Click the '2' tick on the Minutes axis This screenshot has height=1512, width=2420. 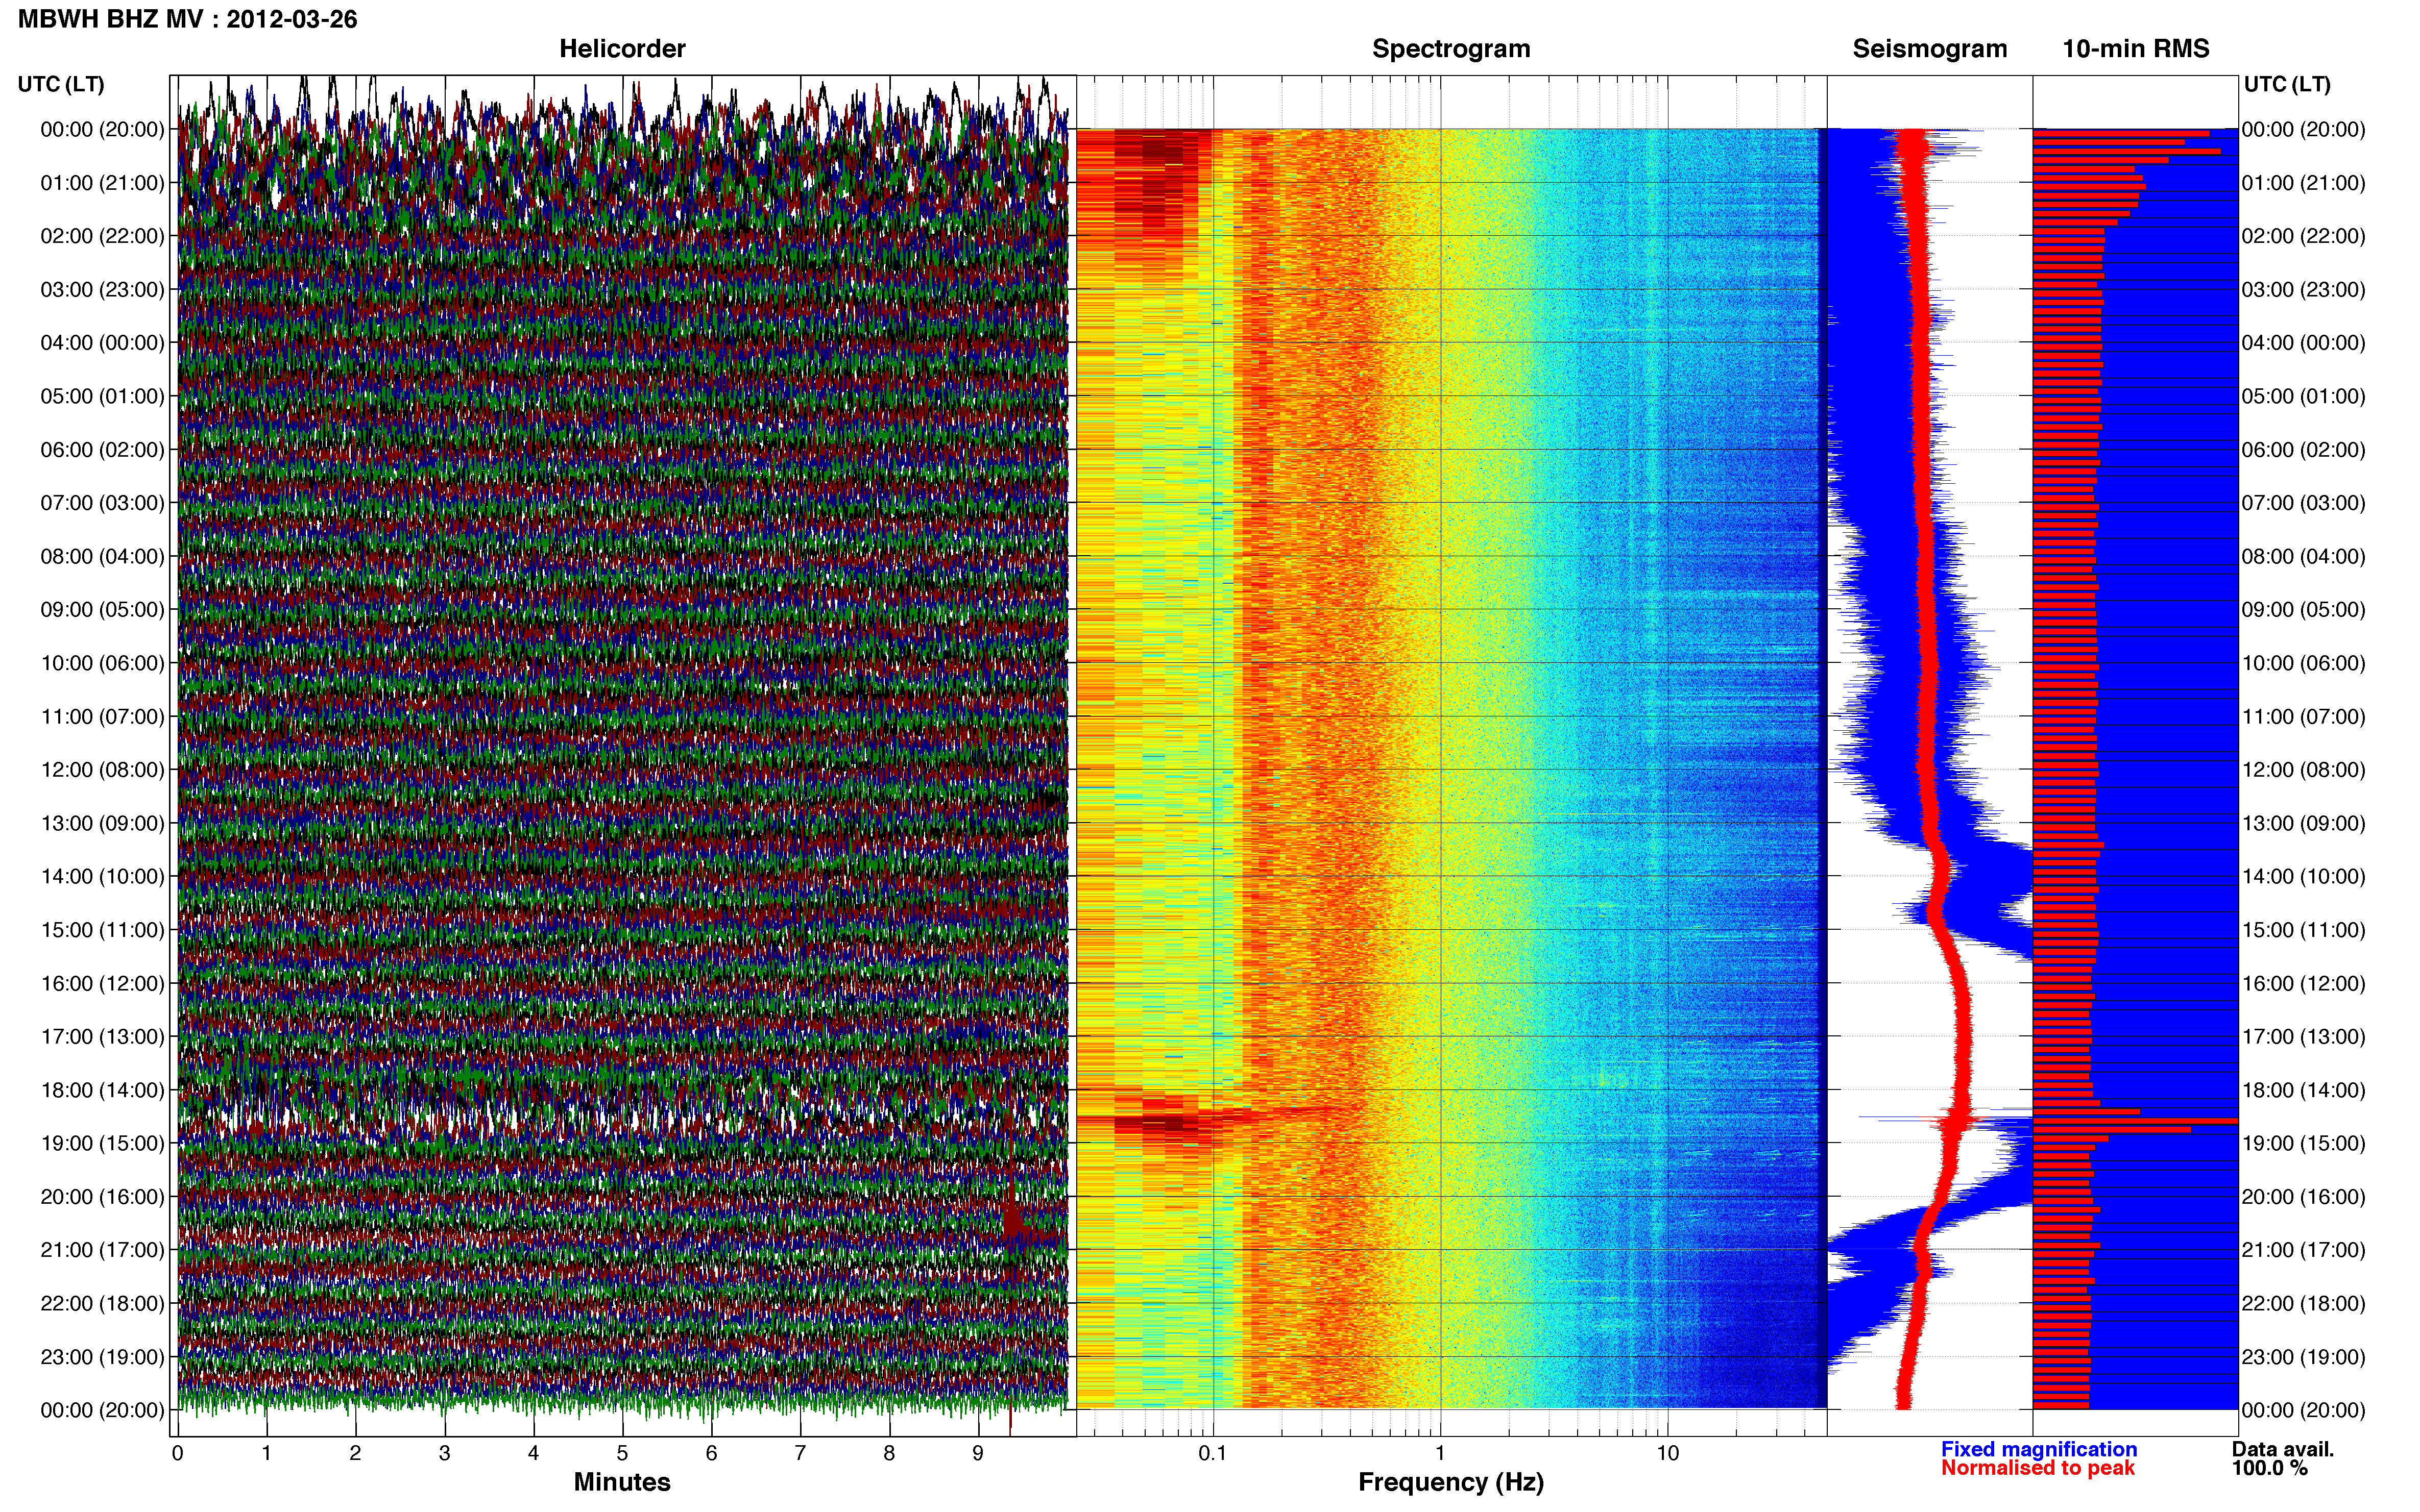point(355,1453)
